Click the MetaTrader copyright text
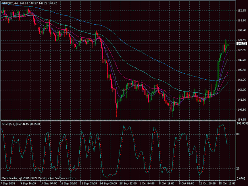This screenshot has width=248, height=186. tap(39, 178)
